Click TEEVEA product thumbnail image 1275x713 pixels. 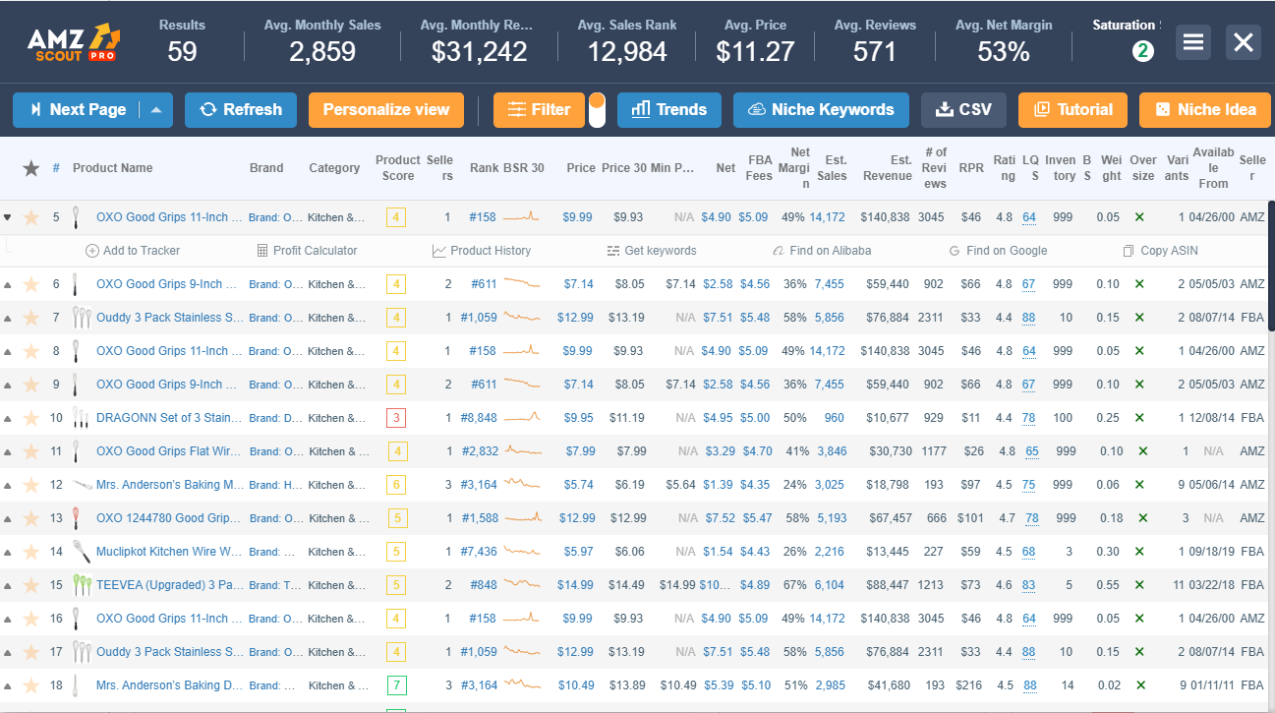(x=82, y=585)
